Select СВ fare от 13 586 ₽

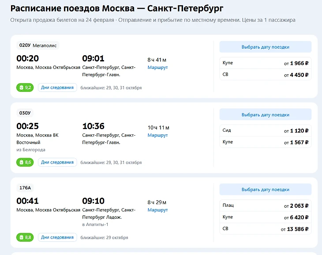pyautogui.click(x=266, y=228)
